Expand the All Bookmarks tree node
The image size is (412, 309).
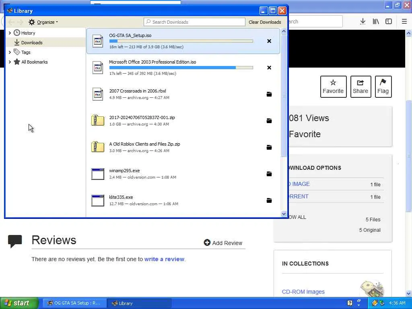[10, 62]
